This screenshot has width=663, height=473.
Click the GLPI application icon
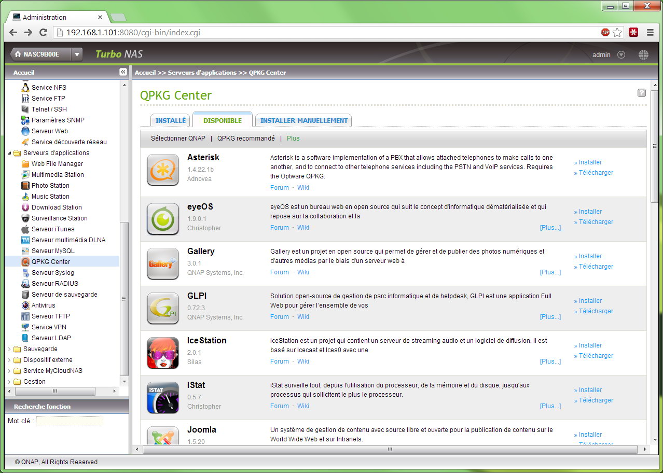pos(163,308)
